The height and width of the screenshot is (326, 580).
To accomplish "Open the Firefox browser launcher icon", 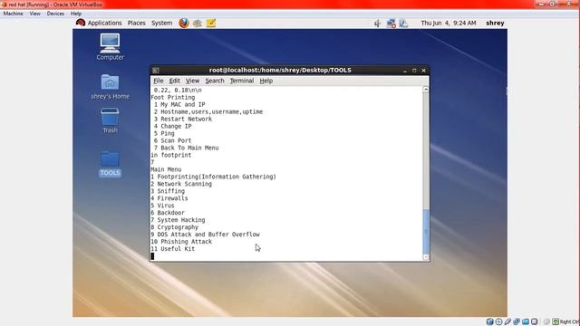I will pos(184,23).
